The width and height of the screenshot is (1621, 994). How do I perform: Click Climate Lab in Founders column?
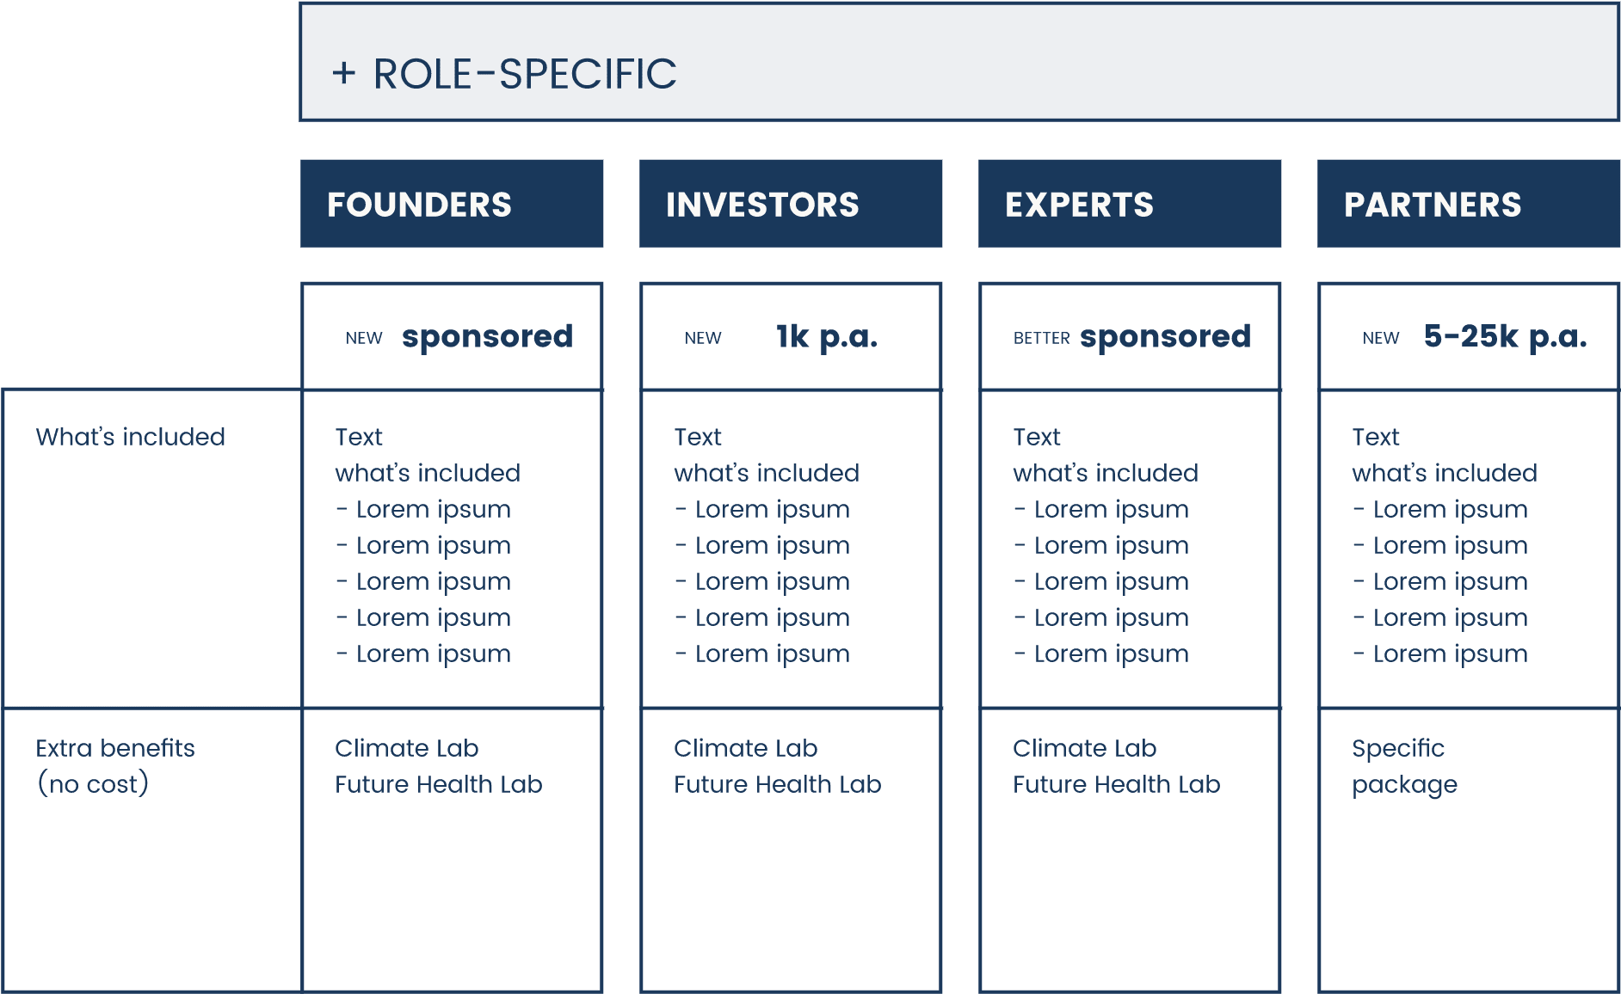pyautogui.click(x=406, y=748)
